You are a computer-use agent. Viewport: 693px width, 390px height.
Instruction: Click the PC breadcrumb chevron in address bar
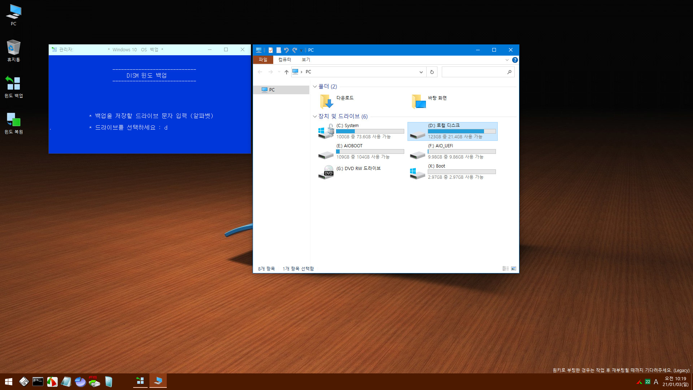(x=301, y=72)
